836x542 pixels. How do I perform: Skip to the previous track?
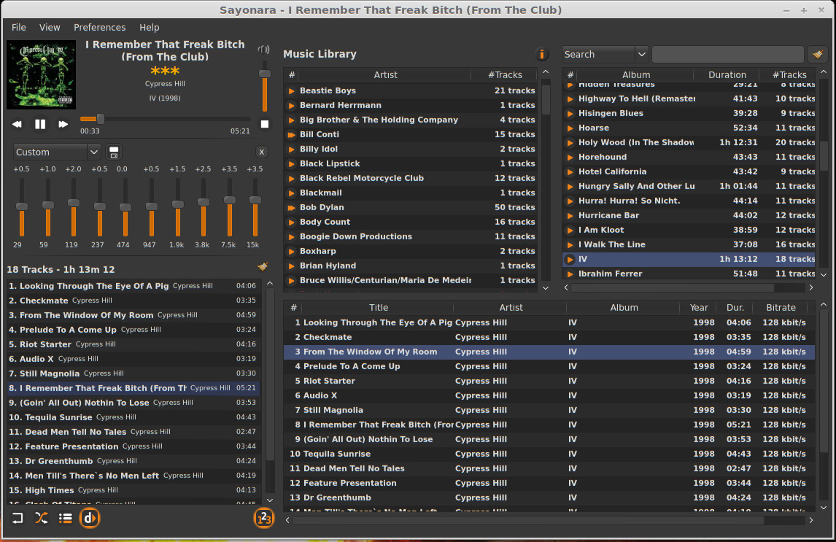click(x=17, y=124)
